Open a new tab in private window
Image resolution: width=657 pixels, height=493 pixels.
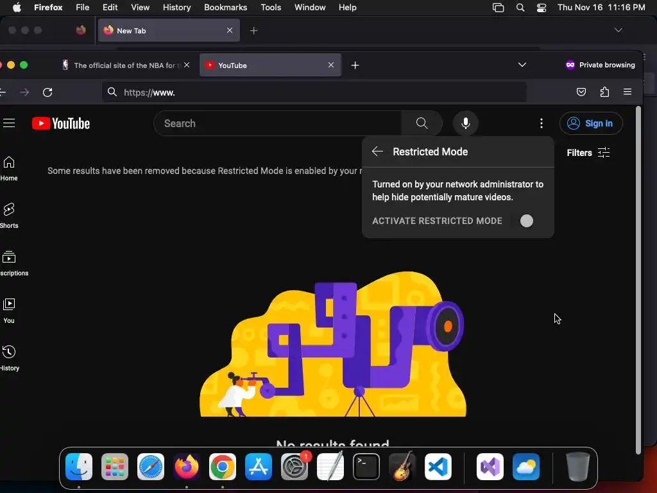point(355,65)
